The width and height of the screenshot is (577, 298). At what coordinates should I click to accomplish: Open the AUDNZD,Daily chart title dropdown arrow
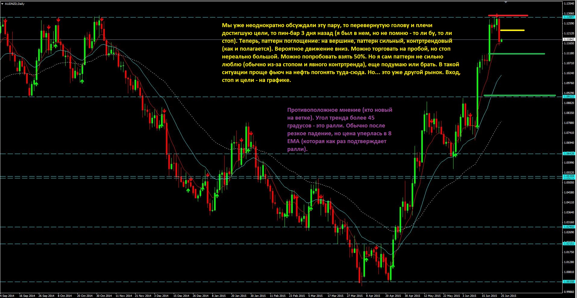2,4
